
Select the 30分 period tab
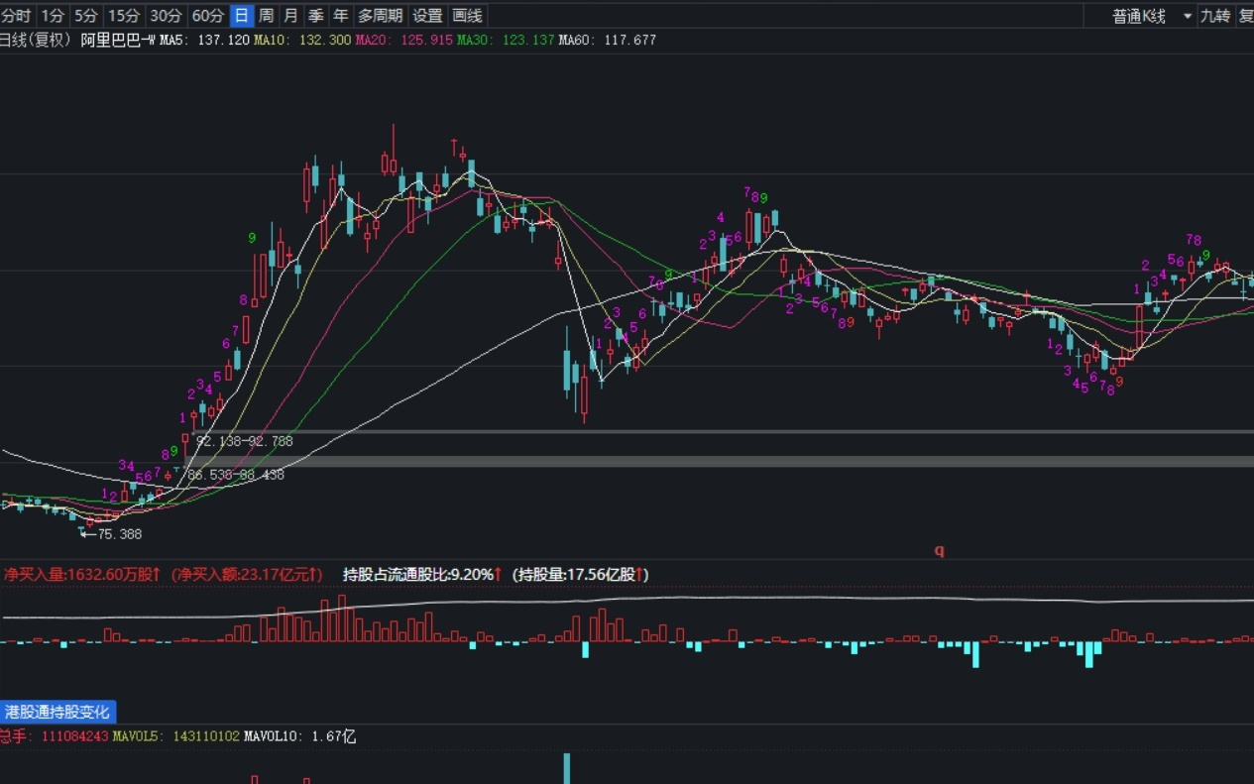coord(166,16)
